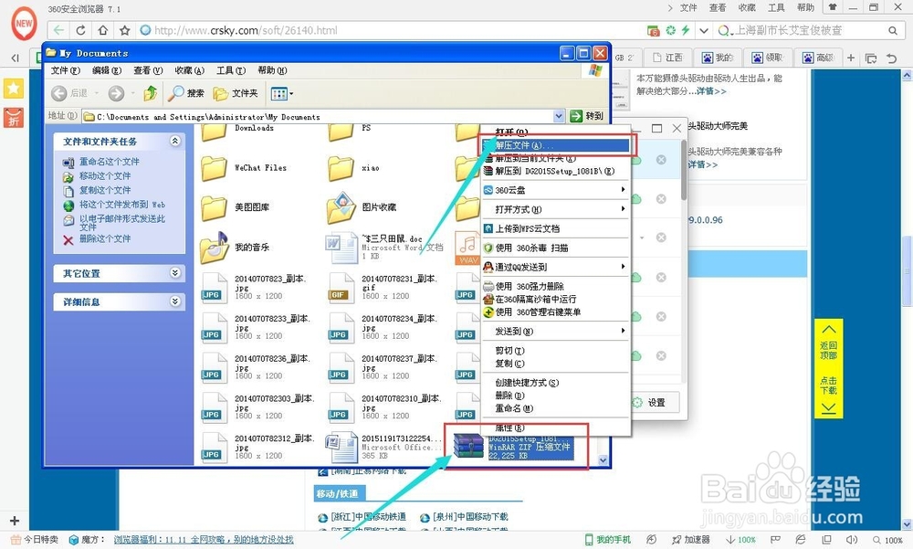Click the volume icon in status bar
913x549 pixels.
[x=851, y=540]
